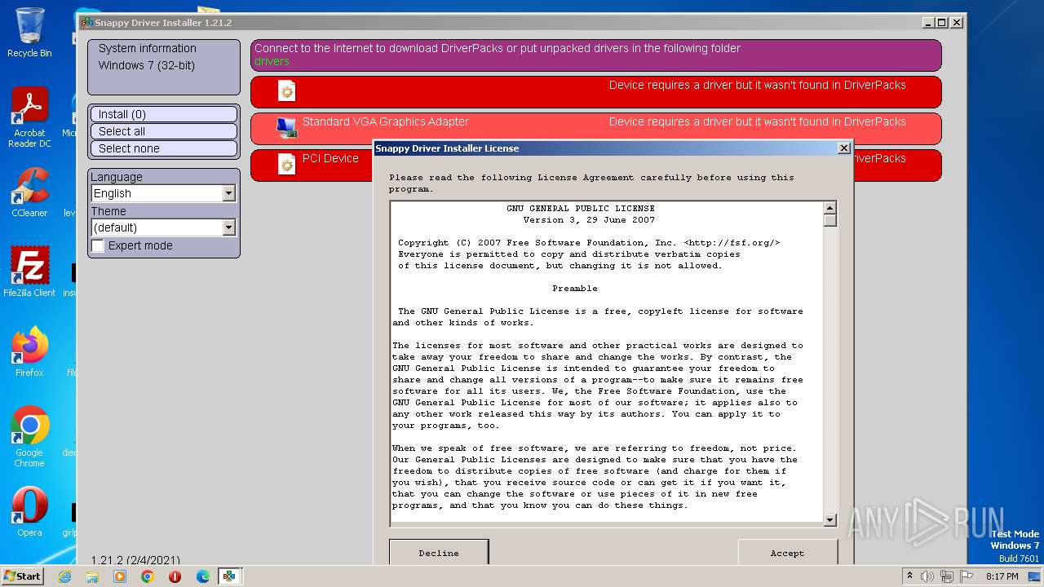Open FileZilla Client desktop icon
Viewport: 1044px width, 587px height.
click(29, 271)
